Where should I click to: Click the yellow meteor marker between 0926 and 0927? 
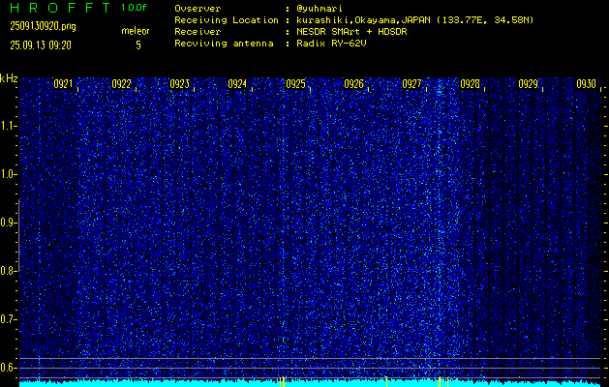pos(386,381)
